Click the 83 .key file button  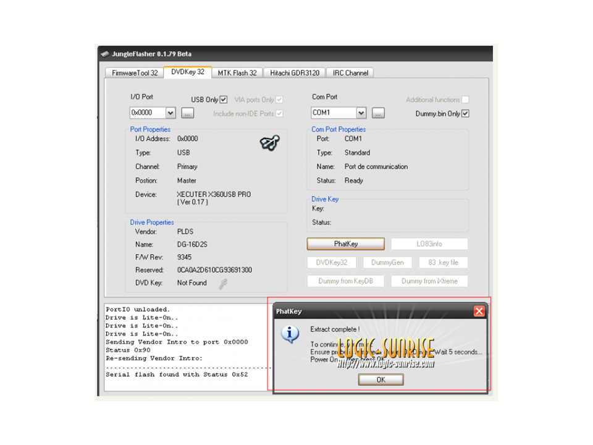[444, 263]
